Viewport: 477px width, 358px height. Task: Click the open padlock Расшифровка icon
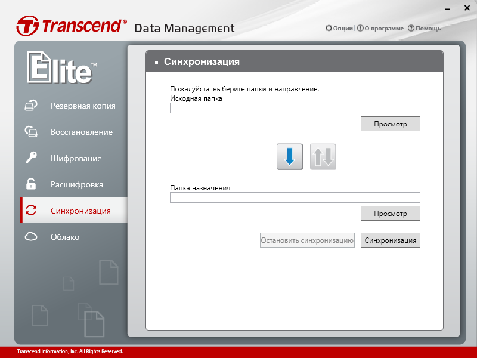point(31,184)
